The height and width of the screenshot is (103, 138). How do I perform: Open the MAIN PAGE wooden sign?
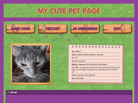click(x=21, y=29)
